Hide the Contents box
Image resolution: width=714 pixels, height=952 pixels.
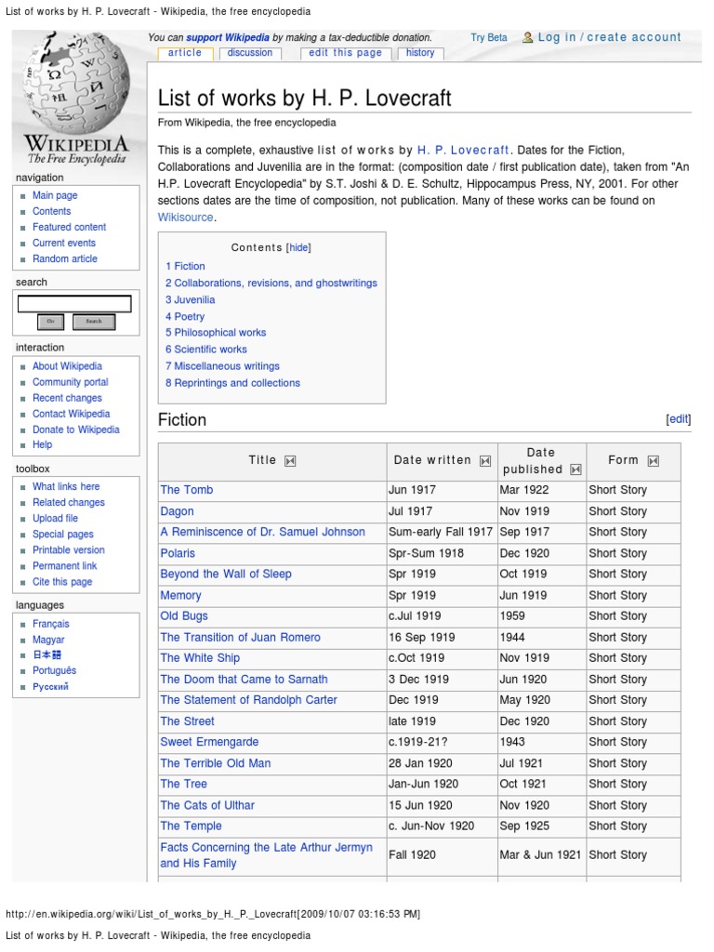(x=298, y=247)
